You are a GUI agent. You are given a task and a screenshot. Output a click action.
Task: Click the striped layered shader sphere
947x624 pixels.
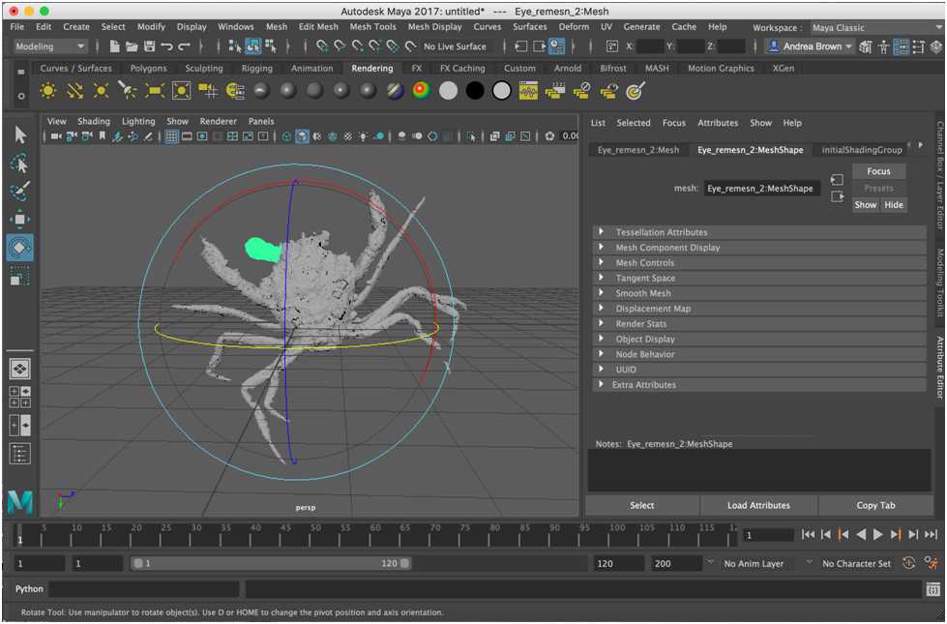pyautogui.click(x=395, y=91)
